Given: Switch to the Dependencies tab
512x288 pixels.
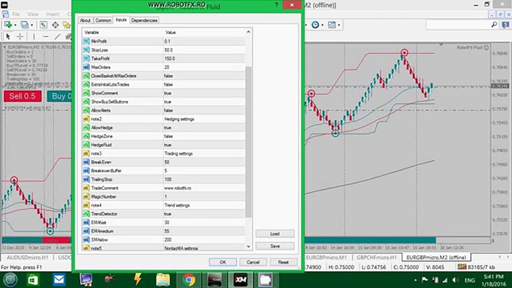Looking at the screenshot, I should [x=144, y=20].
